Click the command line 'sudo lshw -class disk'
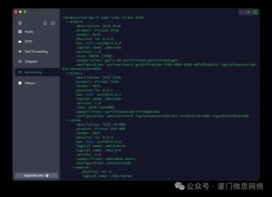 point(122,18)
